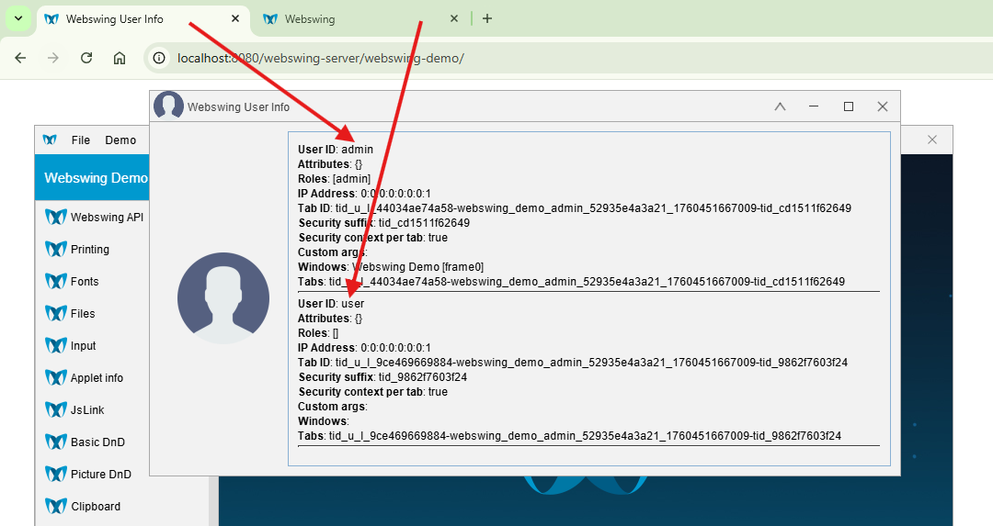Click the Picture DnD sidebar item
This screenshot has height=526, width=993.
tap(88, 475)
